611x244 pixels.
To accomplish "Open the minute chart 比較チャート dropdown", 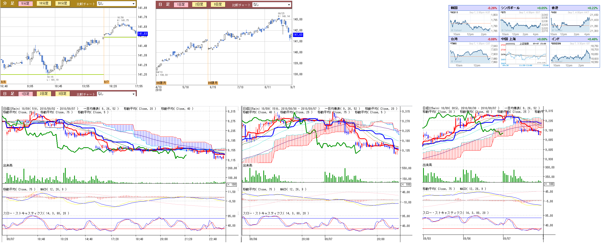I will (116, 4).
